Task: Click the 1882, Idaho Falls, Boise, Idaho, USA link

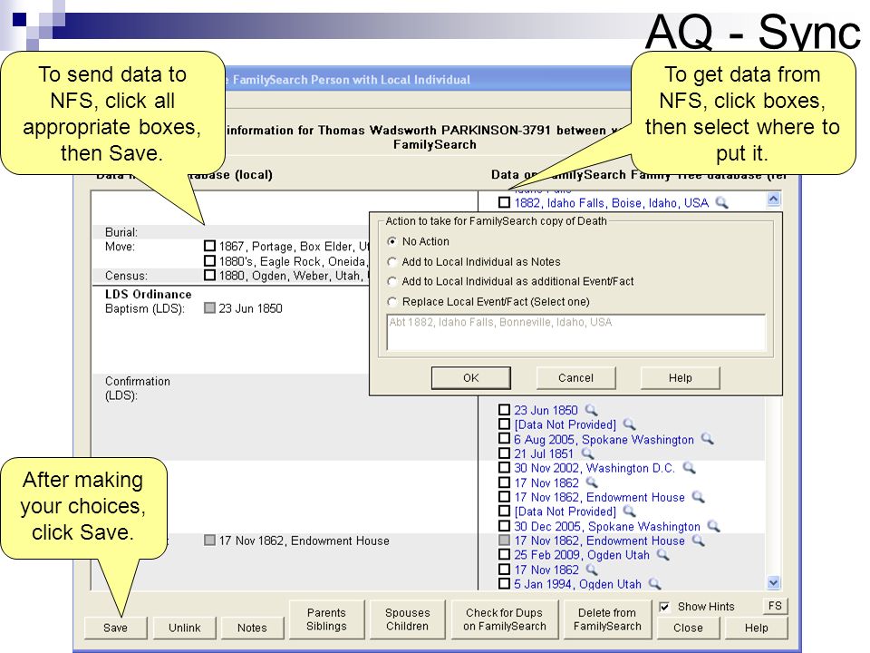Action: point(611,203)
